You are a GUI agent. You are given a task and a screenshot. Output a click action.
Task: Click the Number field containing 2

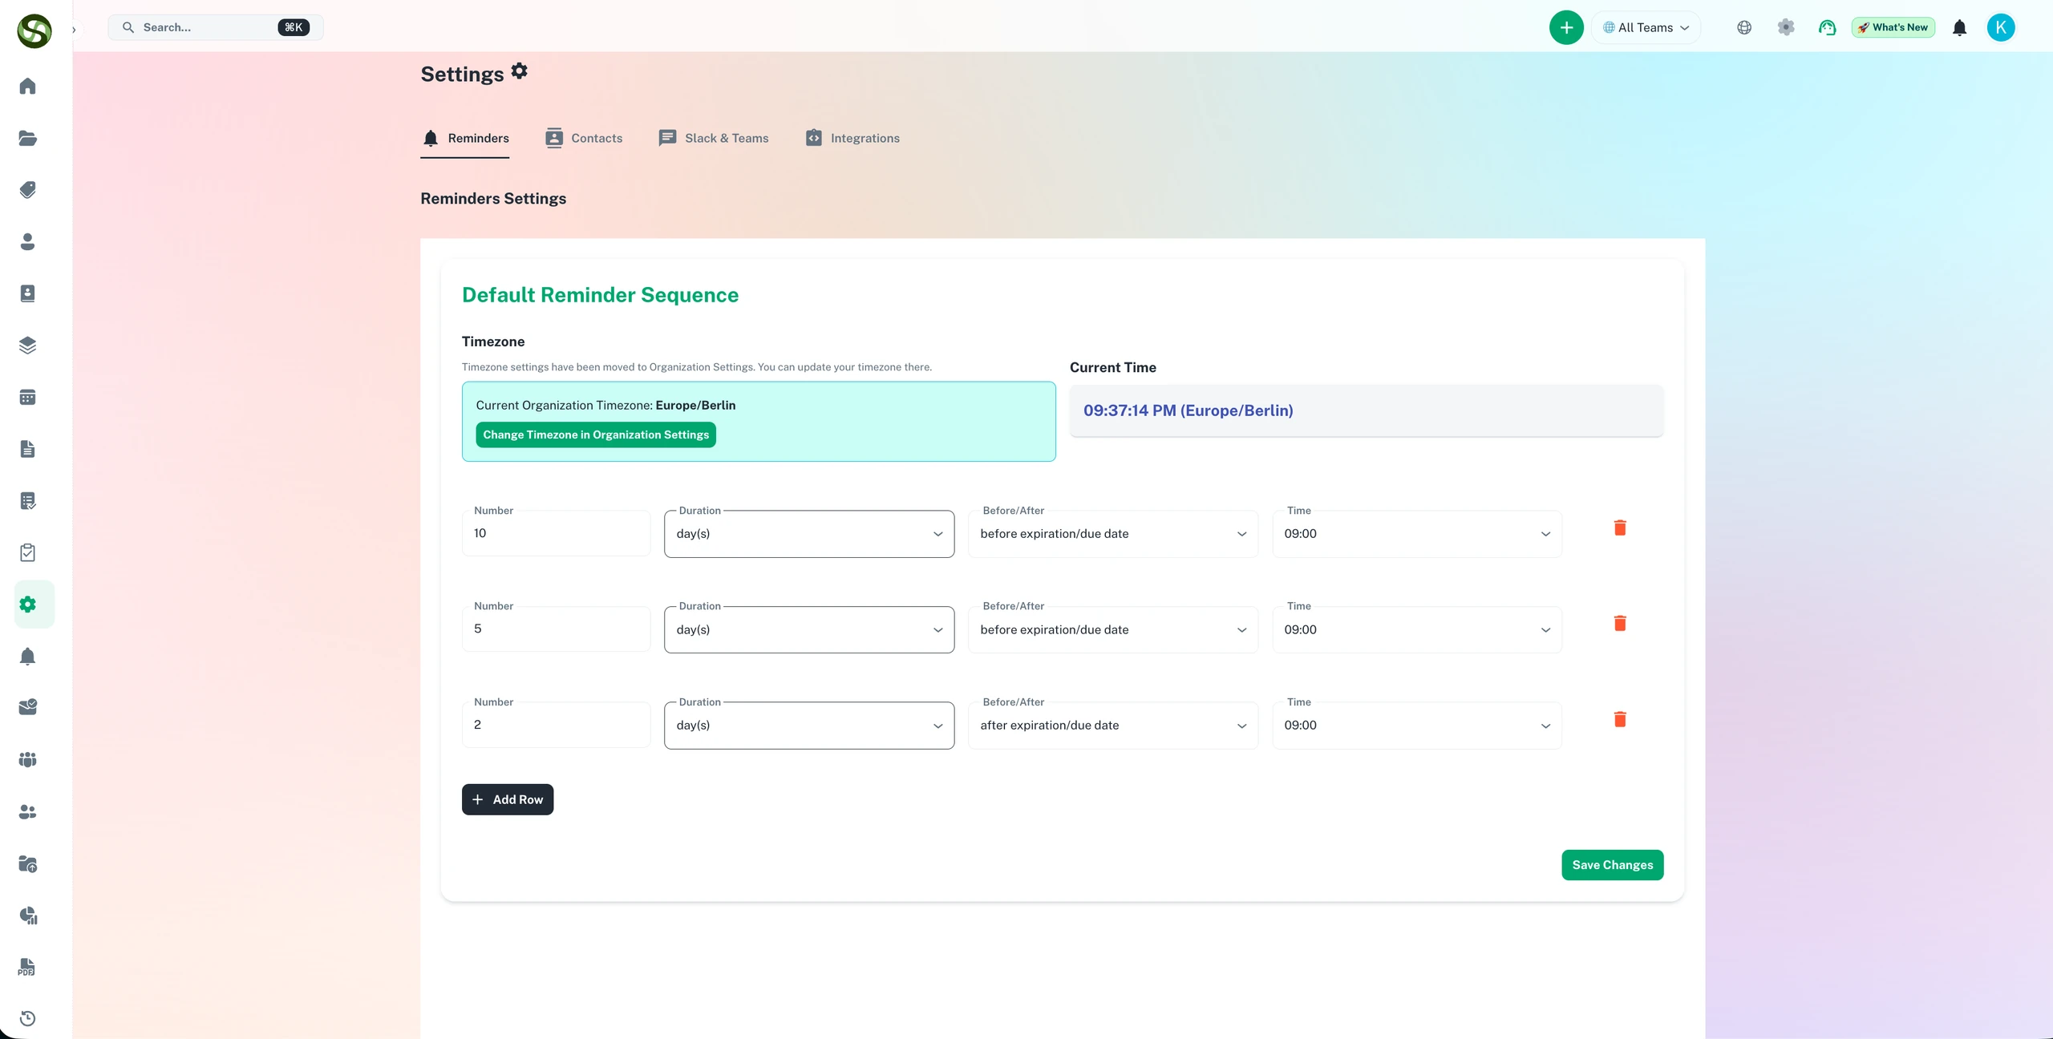[556, 725]
